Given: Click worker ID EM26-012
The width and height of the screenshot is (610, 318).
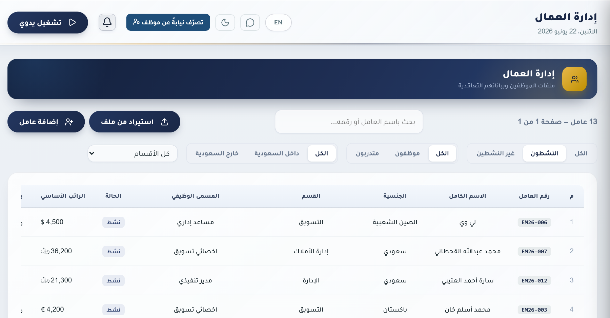Looking at the screenshot, I should click(x=534, y=281).
